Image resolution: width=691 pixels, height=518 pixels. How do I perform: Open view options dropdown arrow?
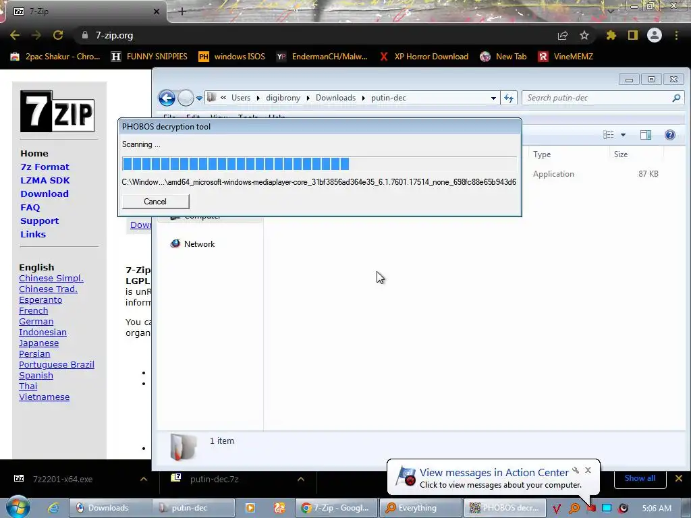[x=623, y=135]
